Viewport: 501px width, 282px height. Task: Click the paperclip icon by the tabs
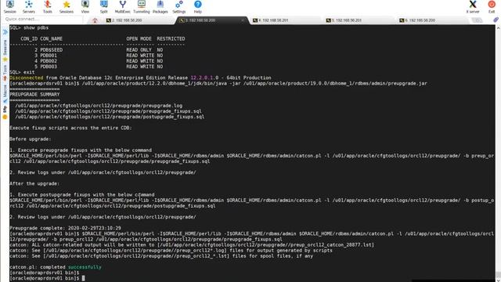pos(496,20)
